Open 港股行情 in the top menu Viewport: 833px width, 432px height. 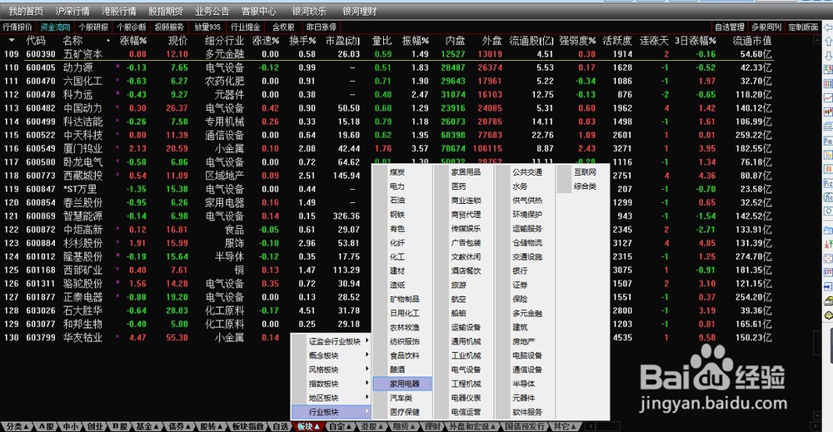pos(119,11)
